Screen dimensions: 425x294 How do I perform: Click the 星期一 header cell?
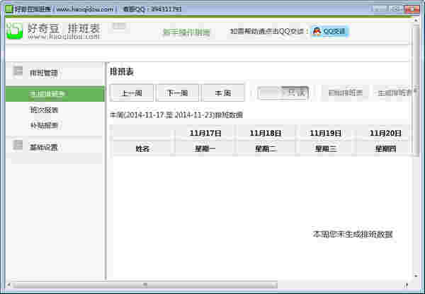(205, 148)
